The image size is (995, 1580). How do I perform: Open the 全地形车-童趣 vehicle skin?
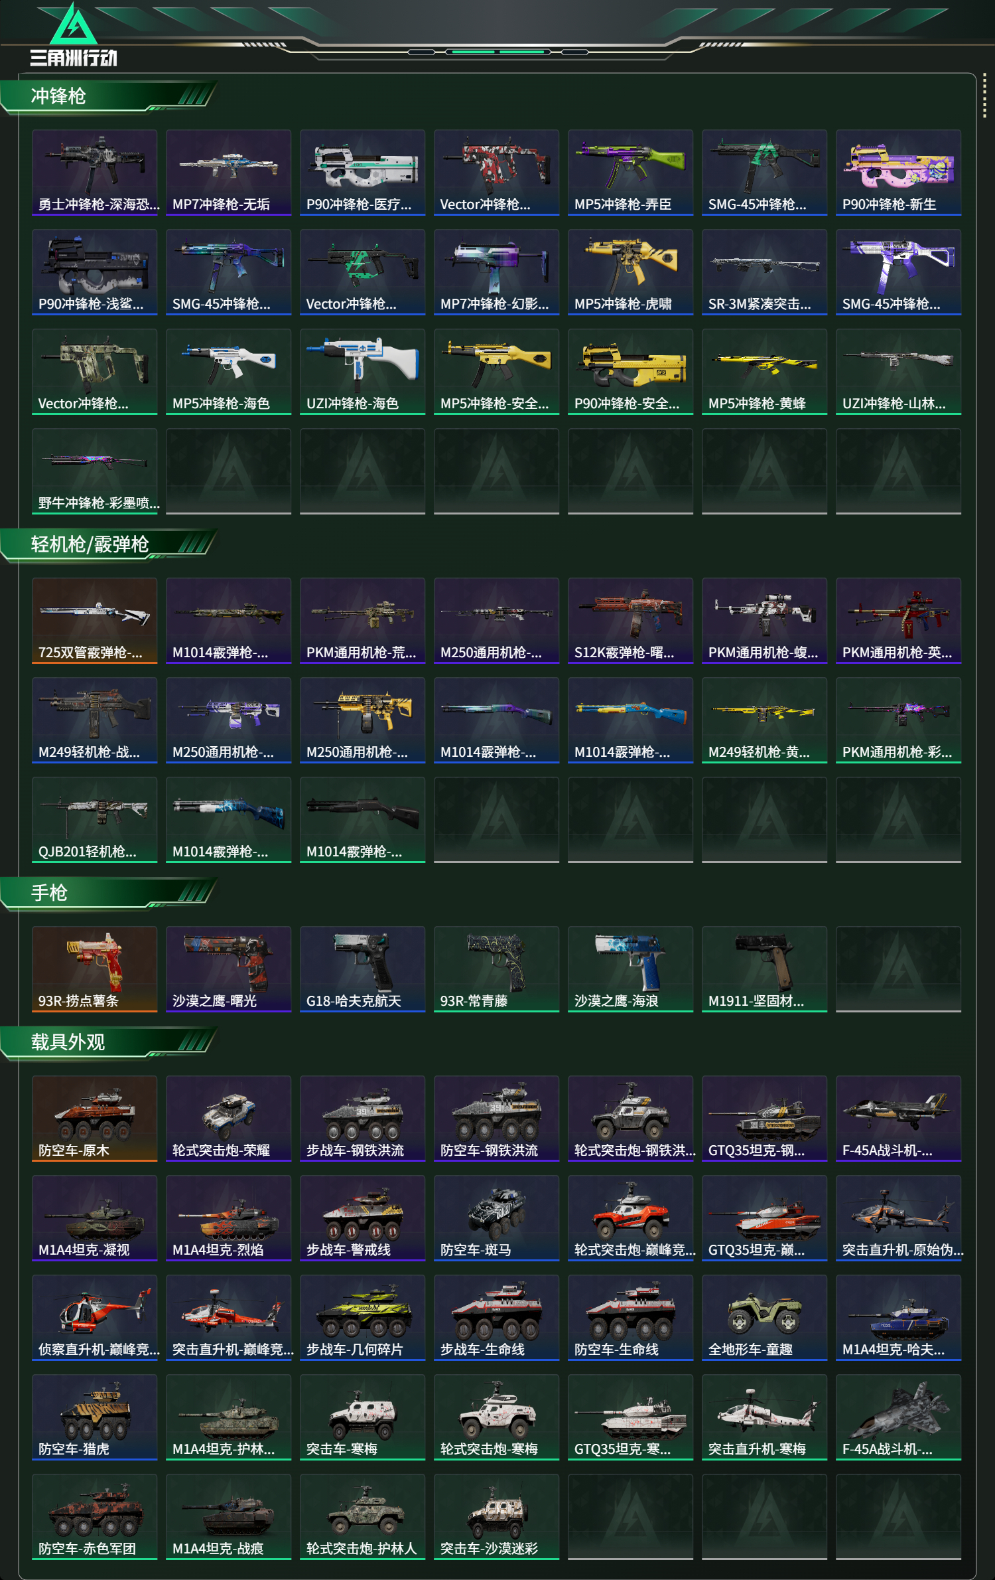tap(764, 1318)
